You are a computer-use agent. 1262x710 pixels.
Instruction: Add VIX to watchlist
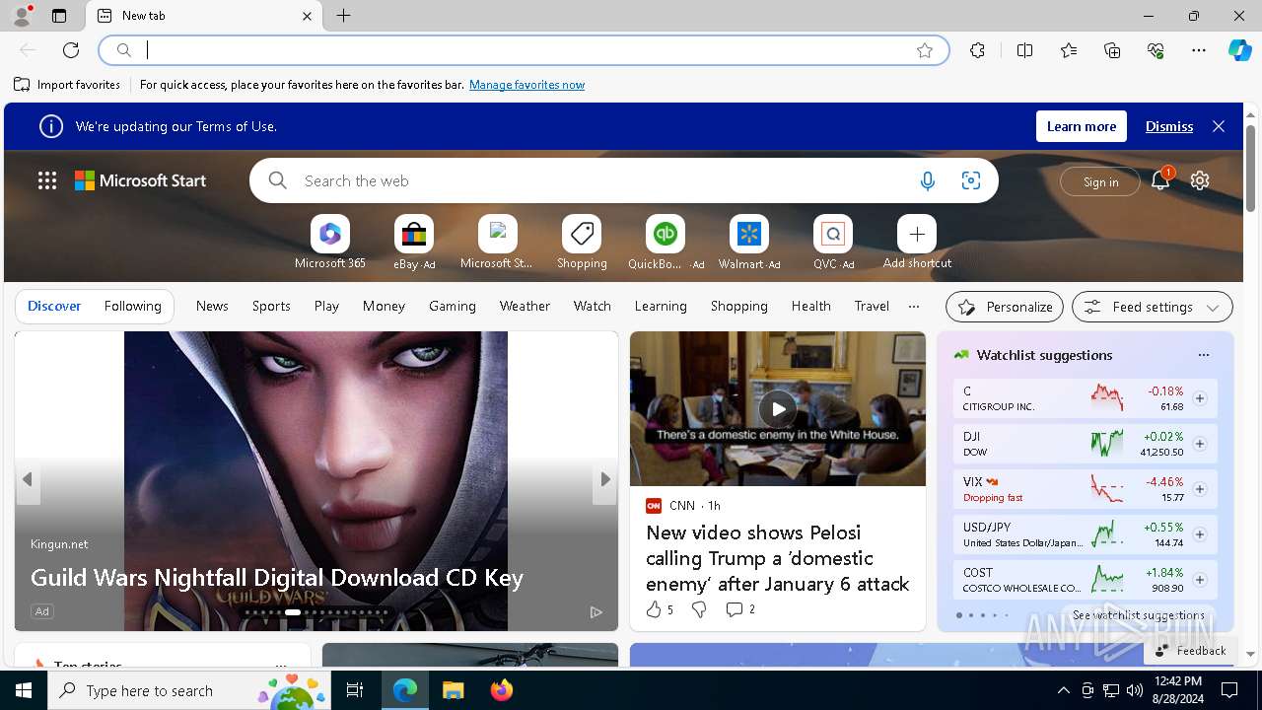coord(1200,489)
